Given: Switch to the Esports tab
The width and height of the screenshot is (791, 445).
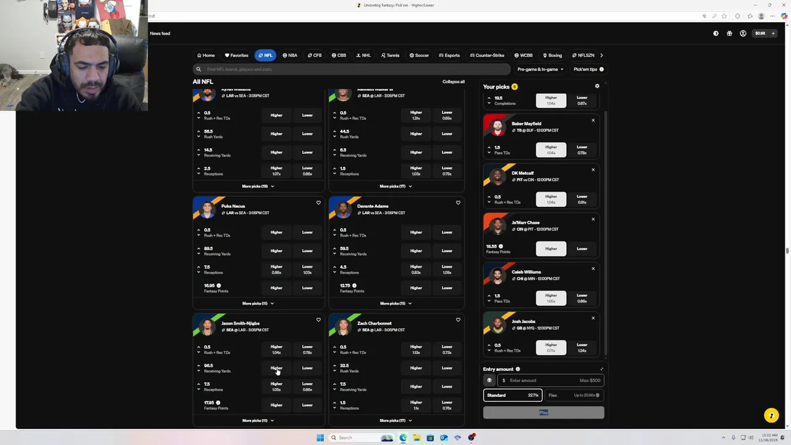Looking at the screenshot, I should click(x=449, y=55).
